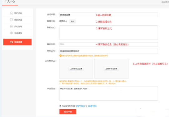Focus the 房间标题 input field

click(x=109, y=15)
